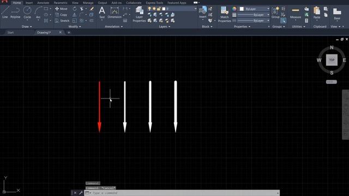The image size is (349, 196).
Task: Activate the Text annotation tool
Action: coord(102,13)
